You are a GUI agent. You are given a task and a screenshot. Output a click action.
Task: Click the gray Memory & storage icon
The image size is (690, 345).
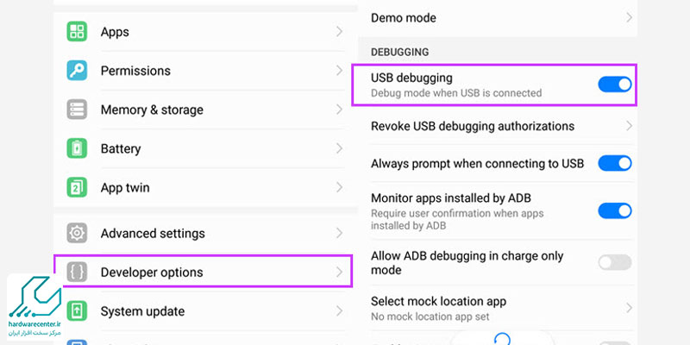tap(77, 110)
